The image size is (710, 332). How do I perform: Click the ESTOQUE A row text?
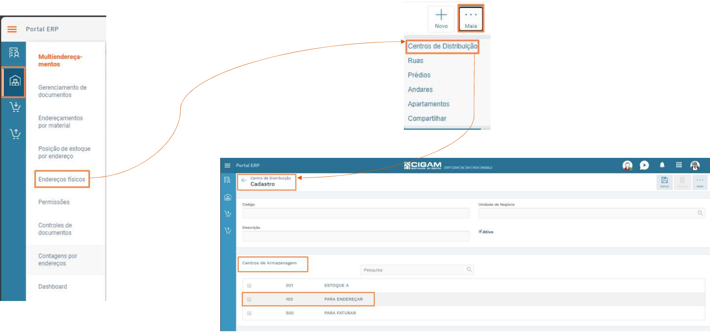tap(336, 286)
